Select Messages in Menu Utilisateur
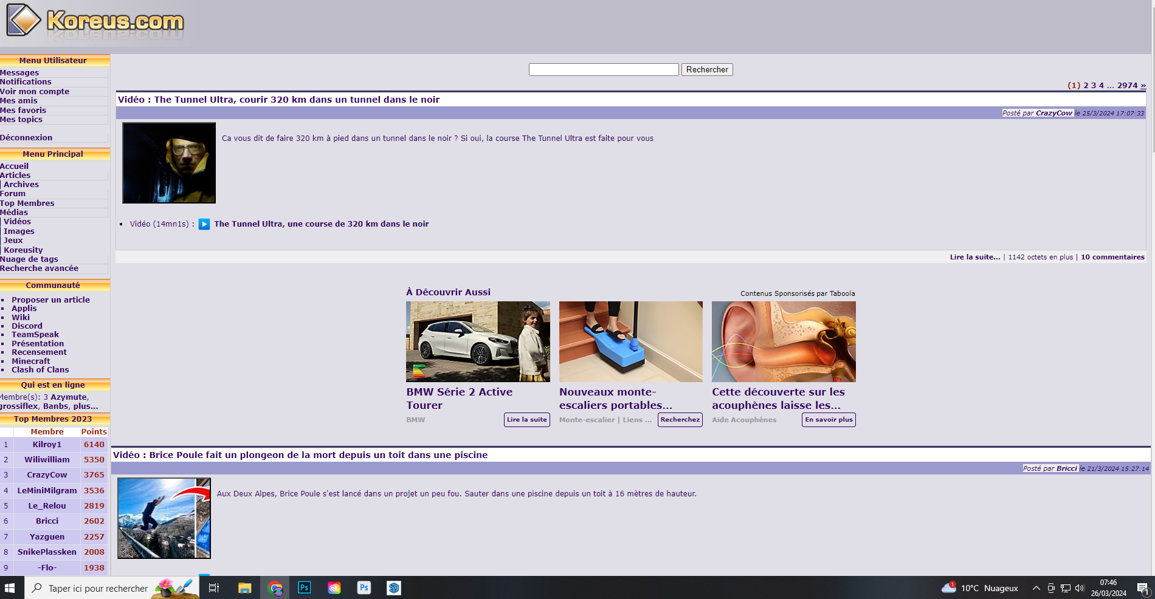Screen dimensions: 1155x599 pos(19,73)
